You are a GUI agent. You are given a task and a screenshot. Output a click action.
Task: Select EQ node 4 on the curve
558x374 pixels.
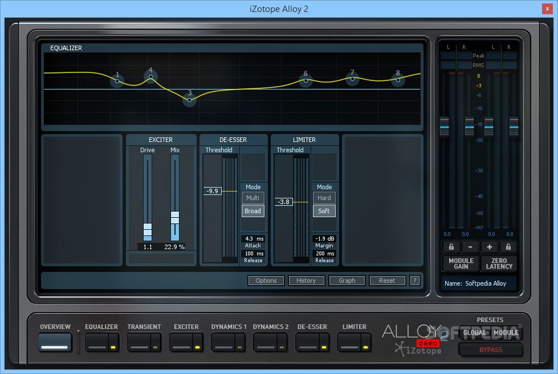pyautogui.click(x=150, y=76)
